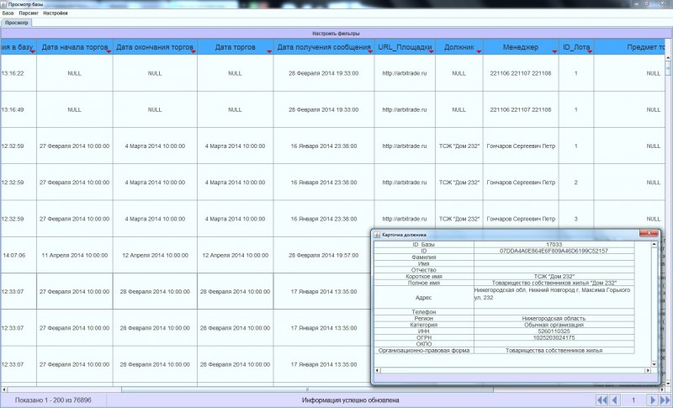Open filter arrow on URL_Площадки column
Image resolution: width=673 pixels, height=408 pixels.
pos(431,51)
